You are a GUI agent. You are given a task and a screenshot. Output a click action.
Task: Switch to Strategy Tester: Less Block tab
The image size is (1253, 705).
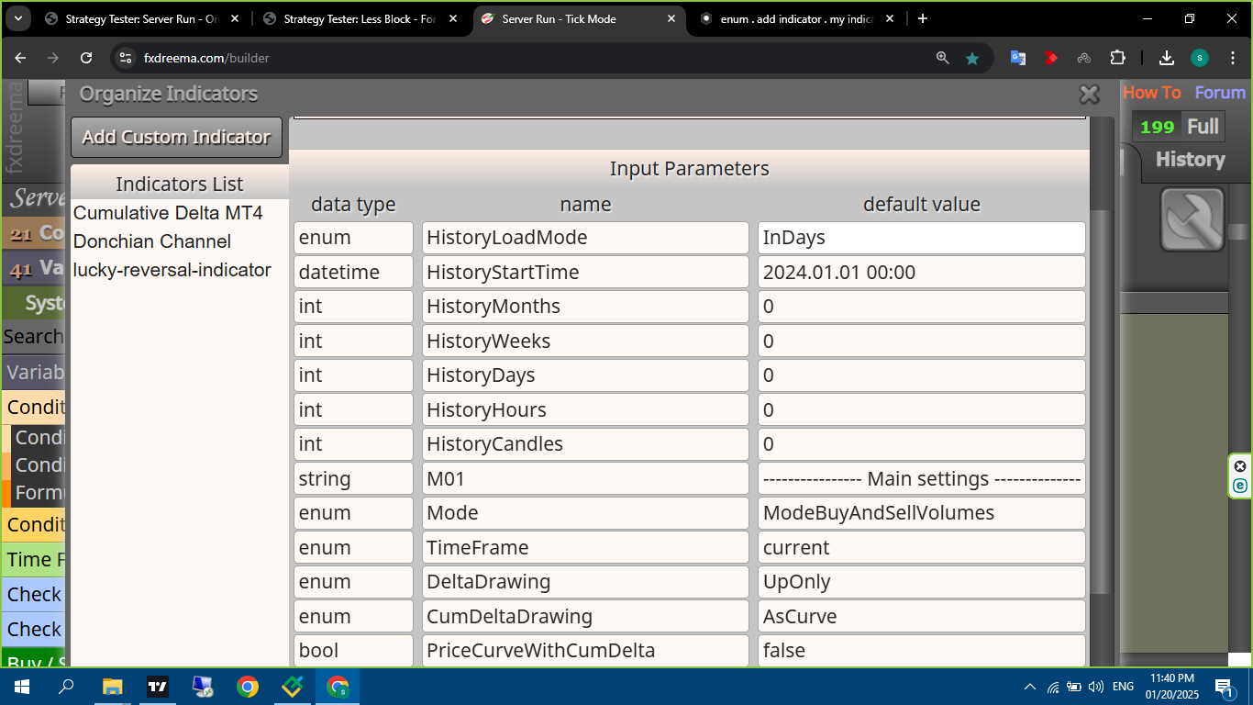click(x=360, y=19)
